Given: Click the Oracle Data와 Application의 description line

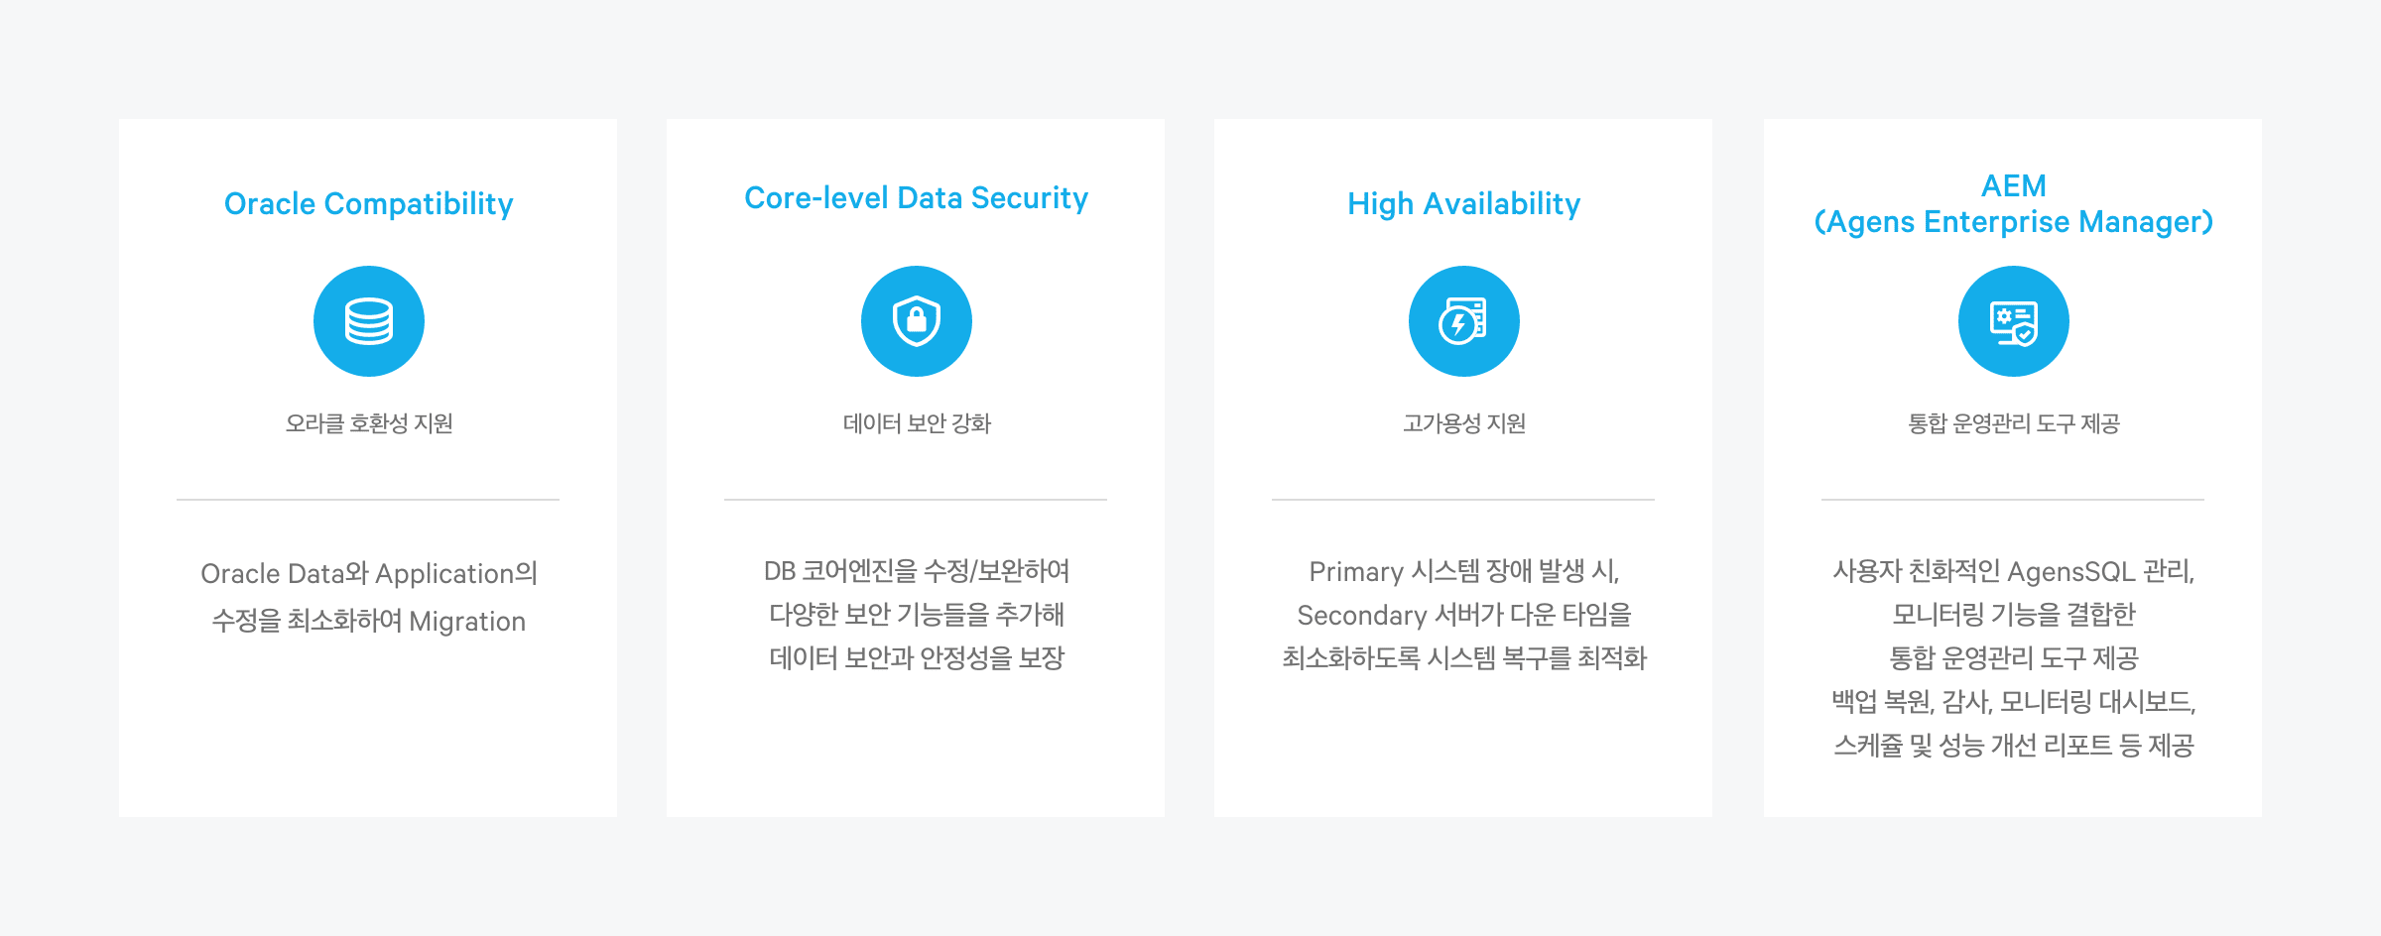Looking at the screenshot, I should pyautogui.click(x=369, y=573).
